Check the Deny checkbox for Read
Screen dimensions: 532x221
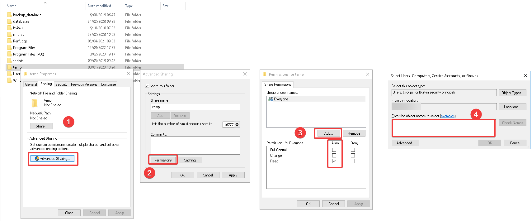pyautogui.click(x=353, y=161)
